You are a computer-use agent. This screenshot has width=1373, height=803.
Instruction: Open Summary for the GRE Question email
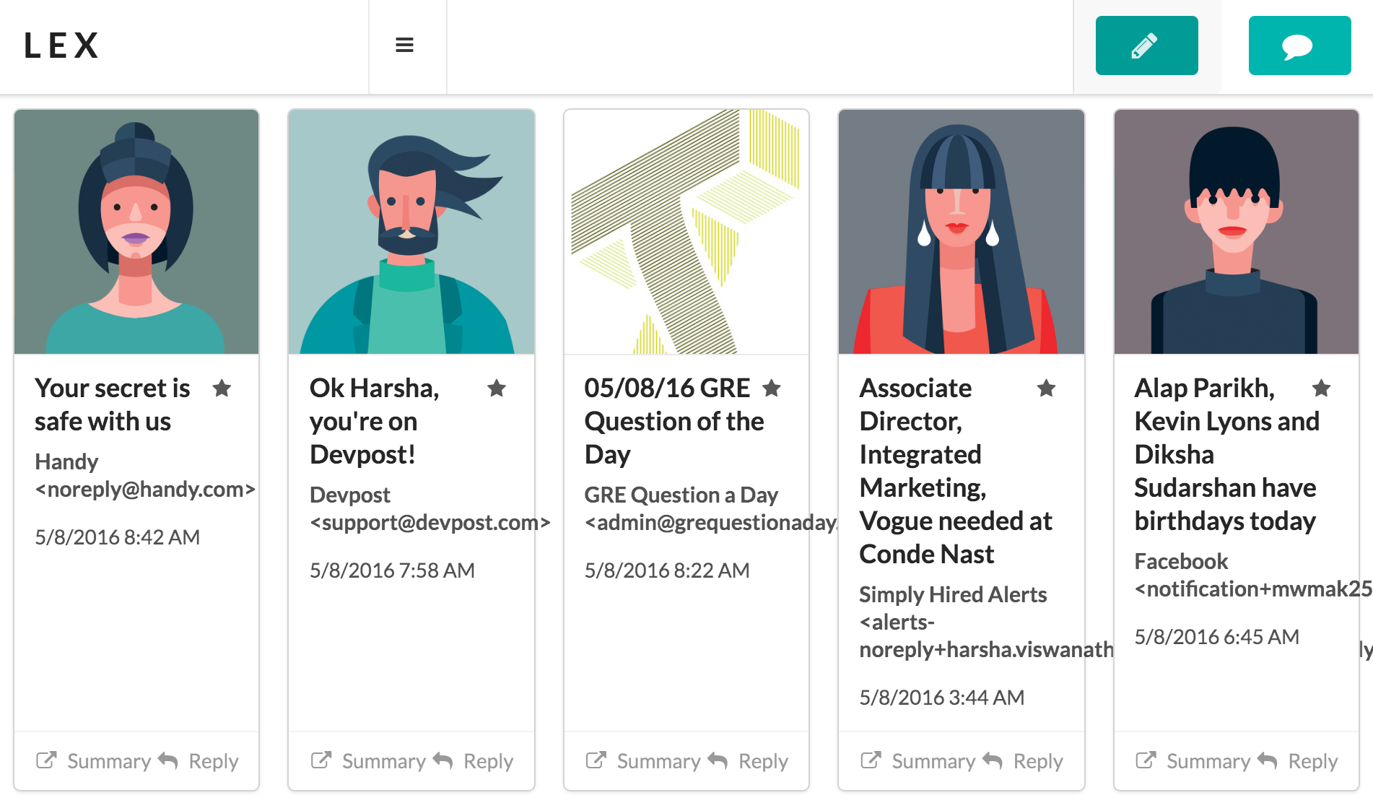click(x=643, y=761)
